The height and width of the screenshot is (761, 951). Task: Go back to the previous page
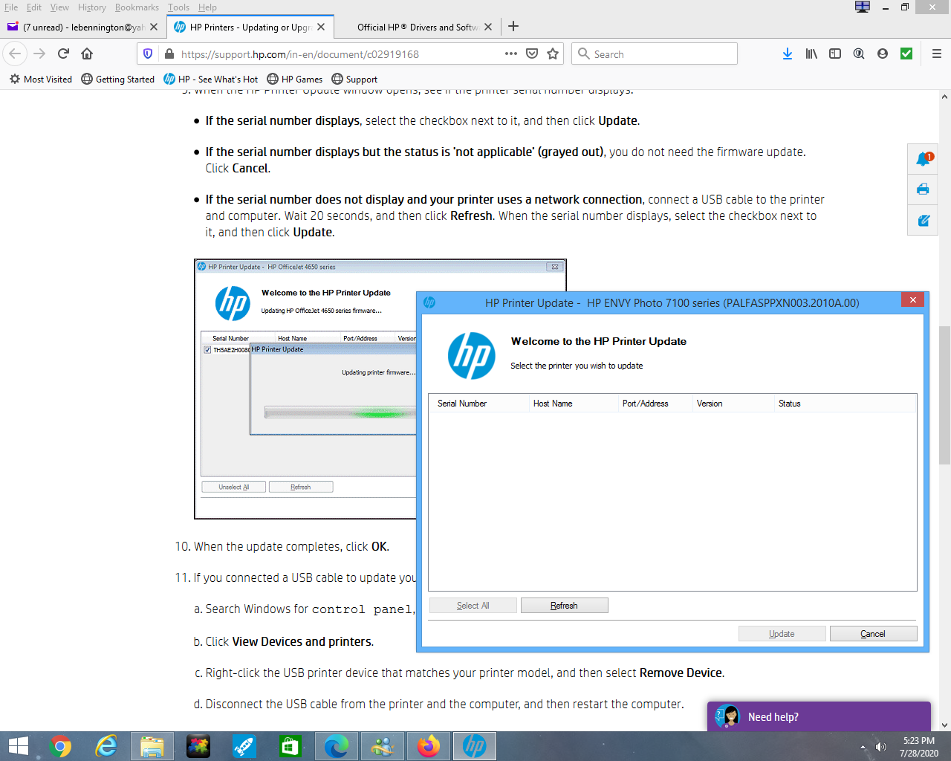point(15,54)
